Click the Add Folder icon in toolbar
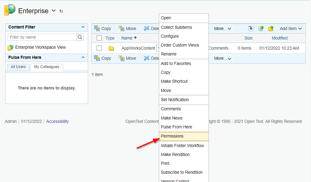Image resolution: width=311 pixels, height=182 pixels. (271, 28)
